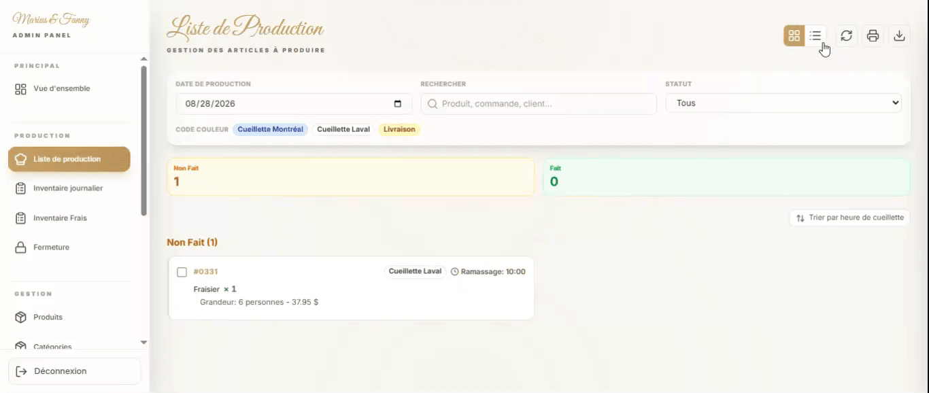Open order link #0331

point(205,272)
